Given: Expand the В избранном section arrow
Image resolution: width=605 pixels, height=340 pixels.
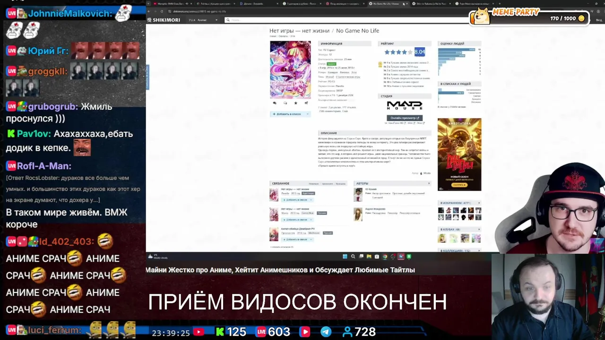Looking at the screenshot, I should click(x=479, y=203).
